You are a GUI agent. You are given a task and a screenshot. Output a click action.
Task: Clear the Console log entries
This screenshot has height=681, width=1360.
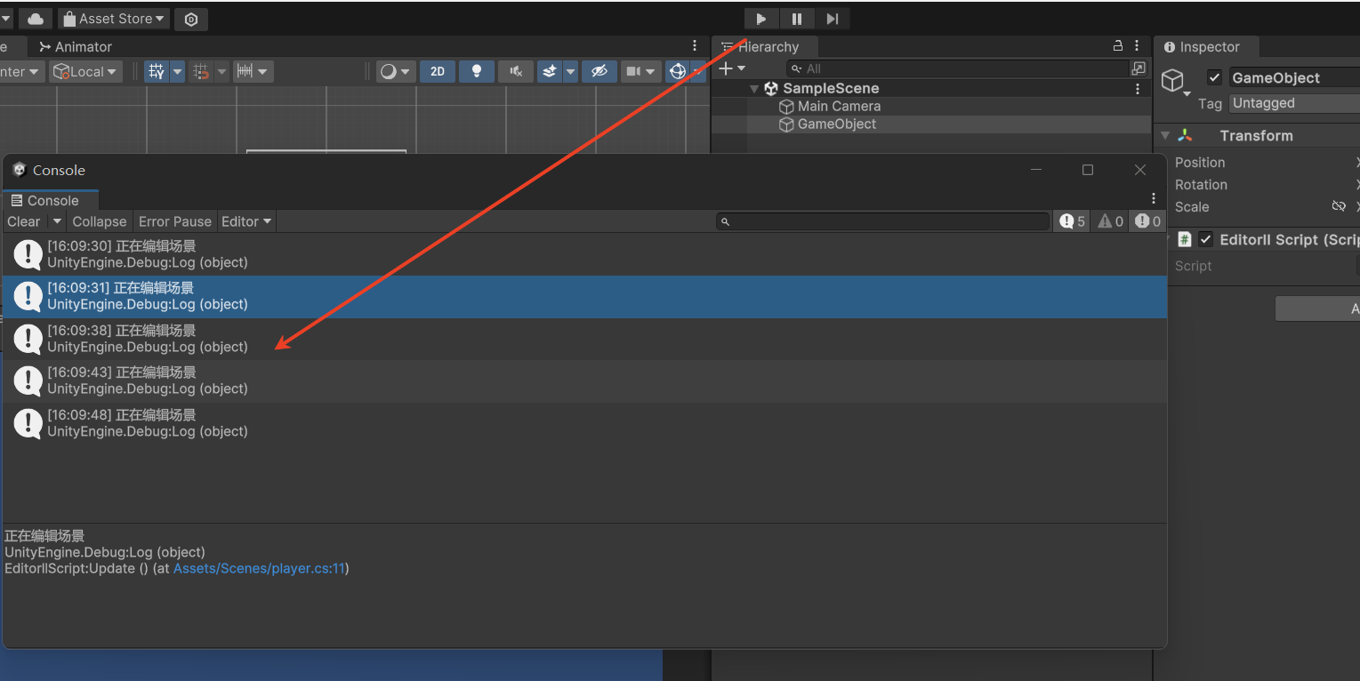[x=24, y=221]
